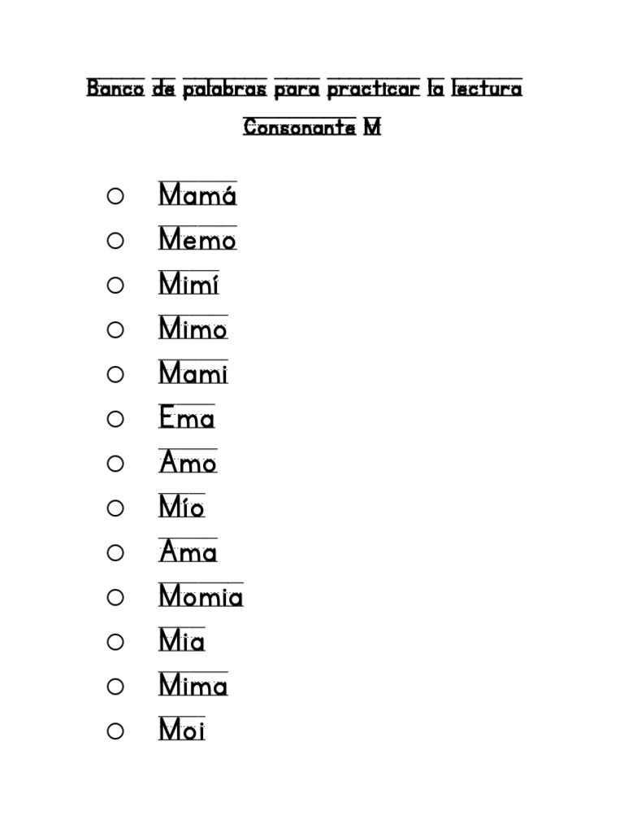Click the word Mamá in the list

197,194
